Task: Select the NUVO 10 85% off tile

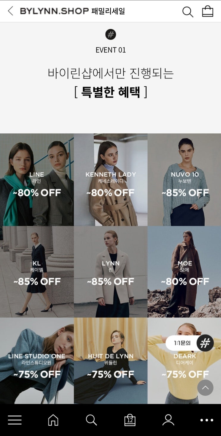Action: (184, 180)
